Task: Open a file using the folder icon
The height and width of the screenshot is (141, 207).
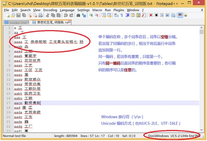Action: tap(13, 15)
